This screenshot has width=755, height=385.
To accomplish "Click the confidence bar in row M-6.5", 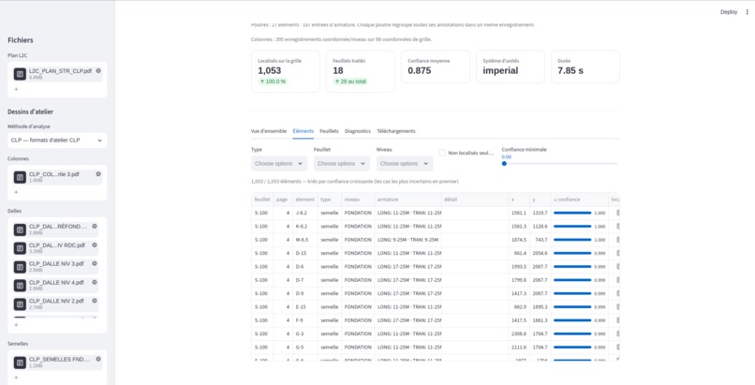I will pyautogui.click(x=572, y=240).
